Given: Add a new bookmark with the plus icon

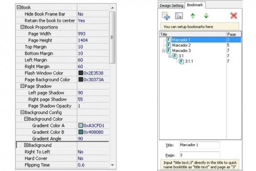Looking at the screenshot, I should pos(166,16).
